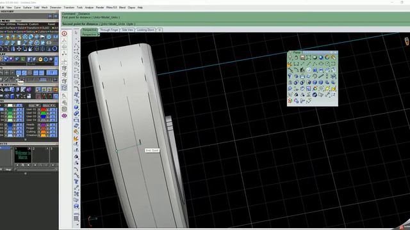Click the green display mode icon
Viewport: 410px width, 230px height.
pyautogui.click(x=23, y=59)
